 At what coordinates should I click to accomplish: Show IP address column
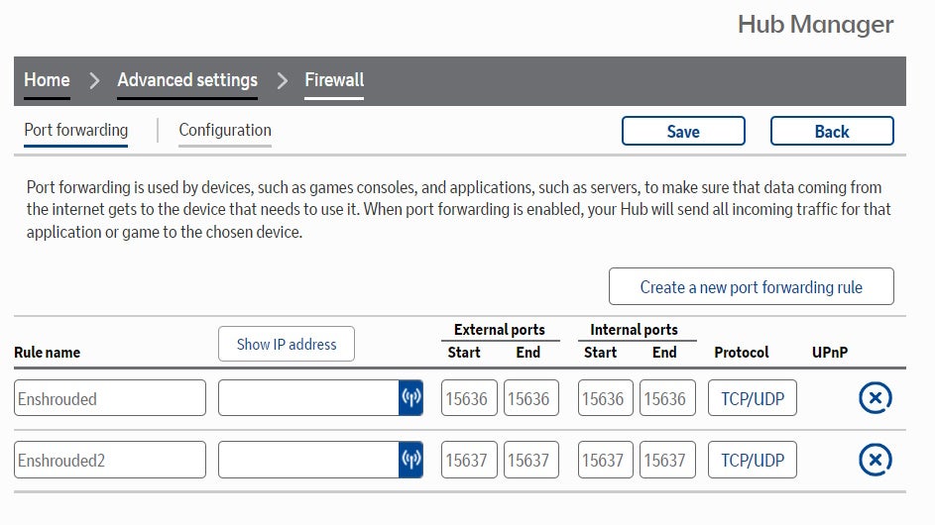click(x=287, y=344)
